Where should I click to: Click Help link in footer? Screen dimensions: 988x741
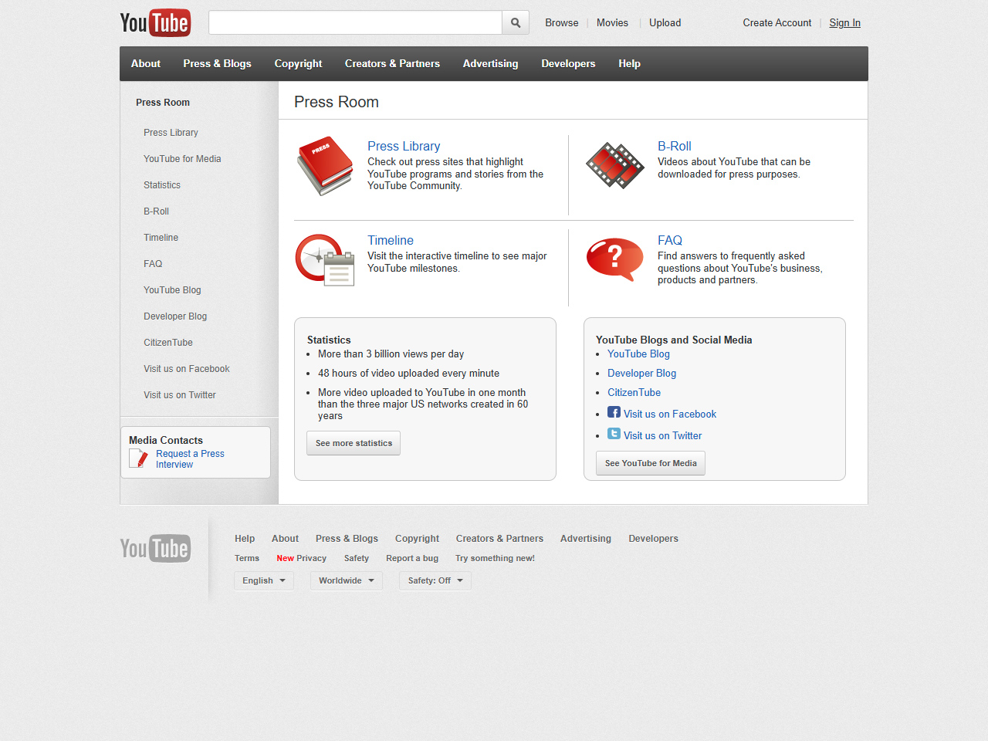pyautogui.click(x=245, y=539)
